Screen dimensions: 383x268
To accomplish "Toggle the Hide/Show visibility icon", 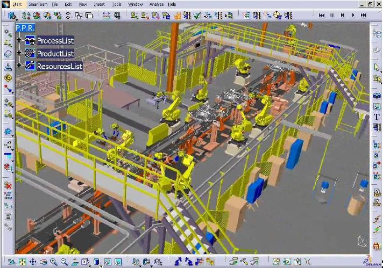I will pos(107,262).
